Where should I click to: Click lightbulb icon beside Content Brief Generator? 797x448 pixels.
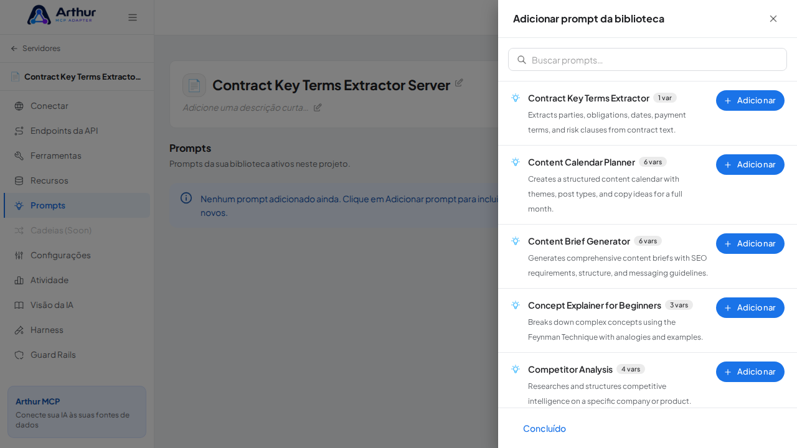click(516, 241)
